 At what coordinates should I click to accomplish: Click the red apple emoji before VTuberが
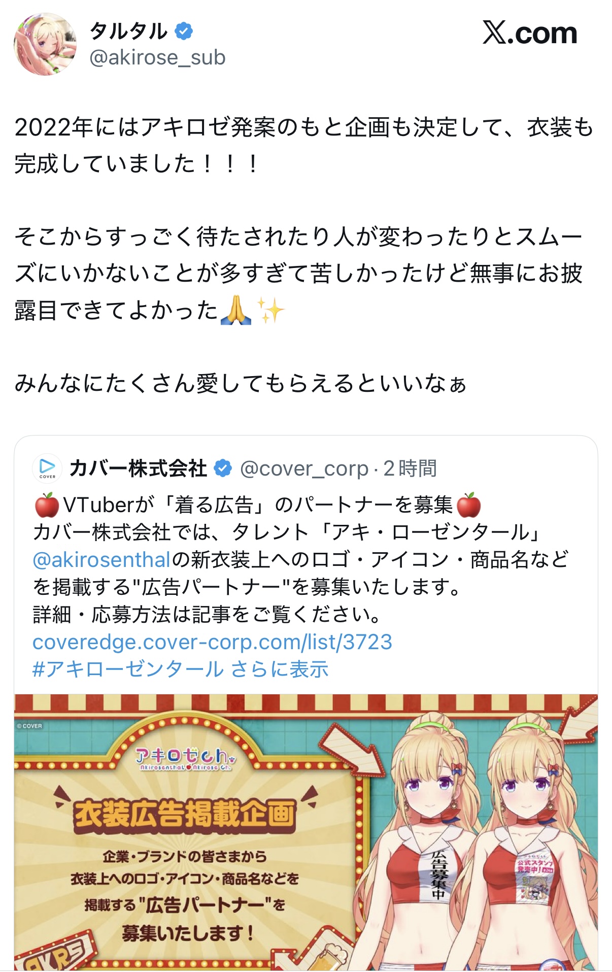(x=47, y=505)
